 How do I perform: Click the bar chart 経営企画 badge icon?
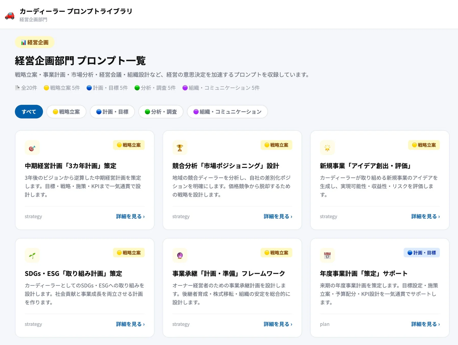[x=23, y=42]
